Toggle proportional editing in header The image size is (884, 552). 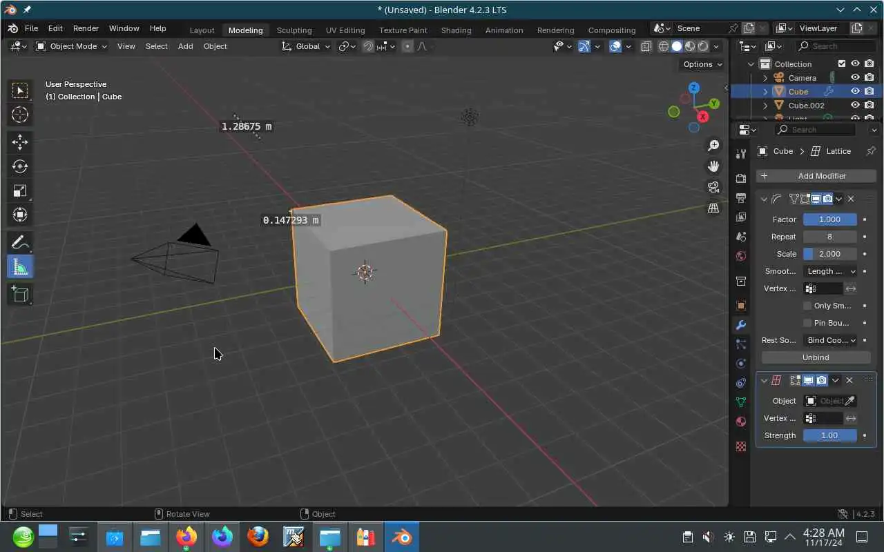tap(407, 46)
